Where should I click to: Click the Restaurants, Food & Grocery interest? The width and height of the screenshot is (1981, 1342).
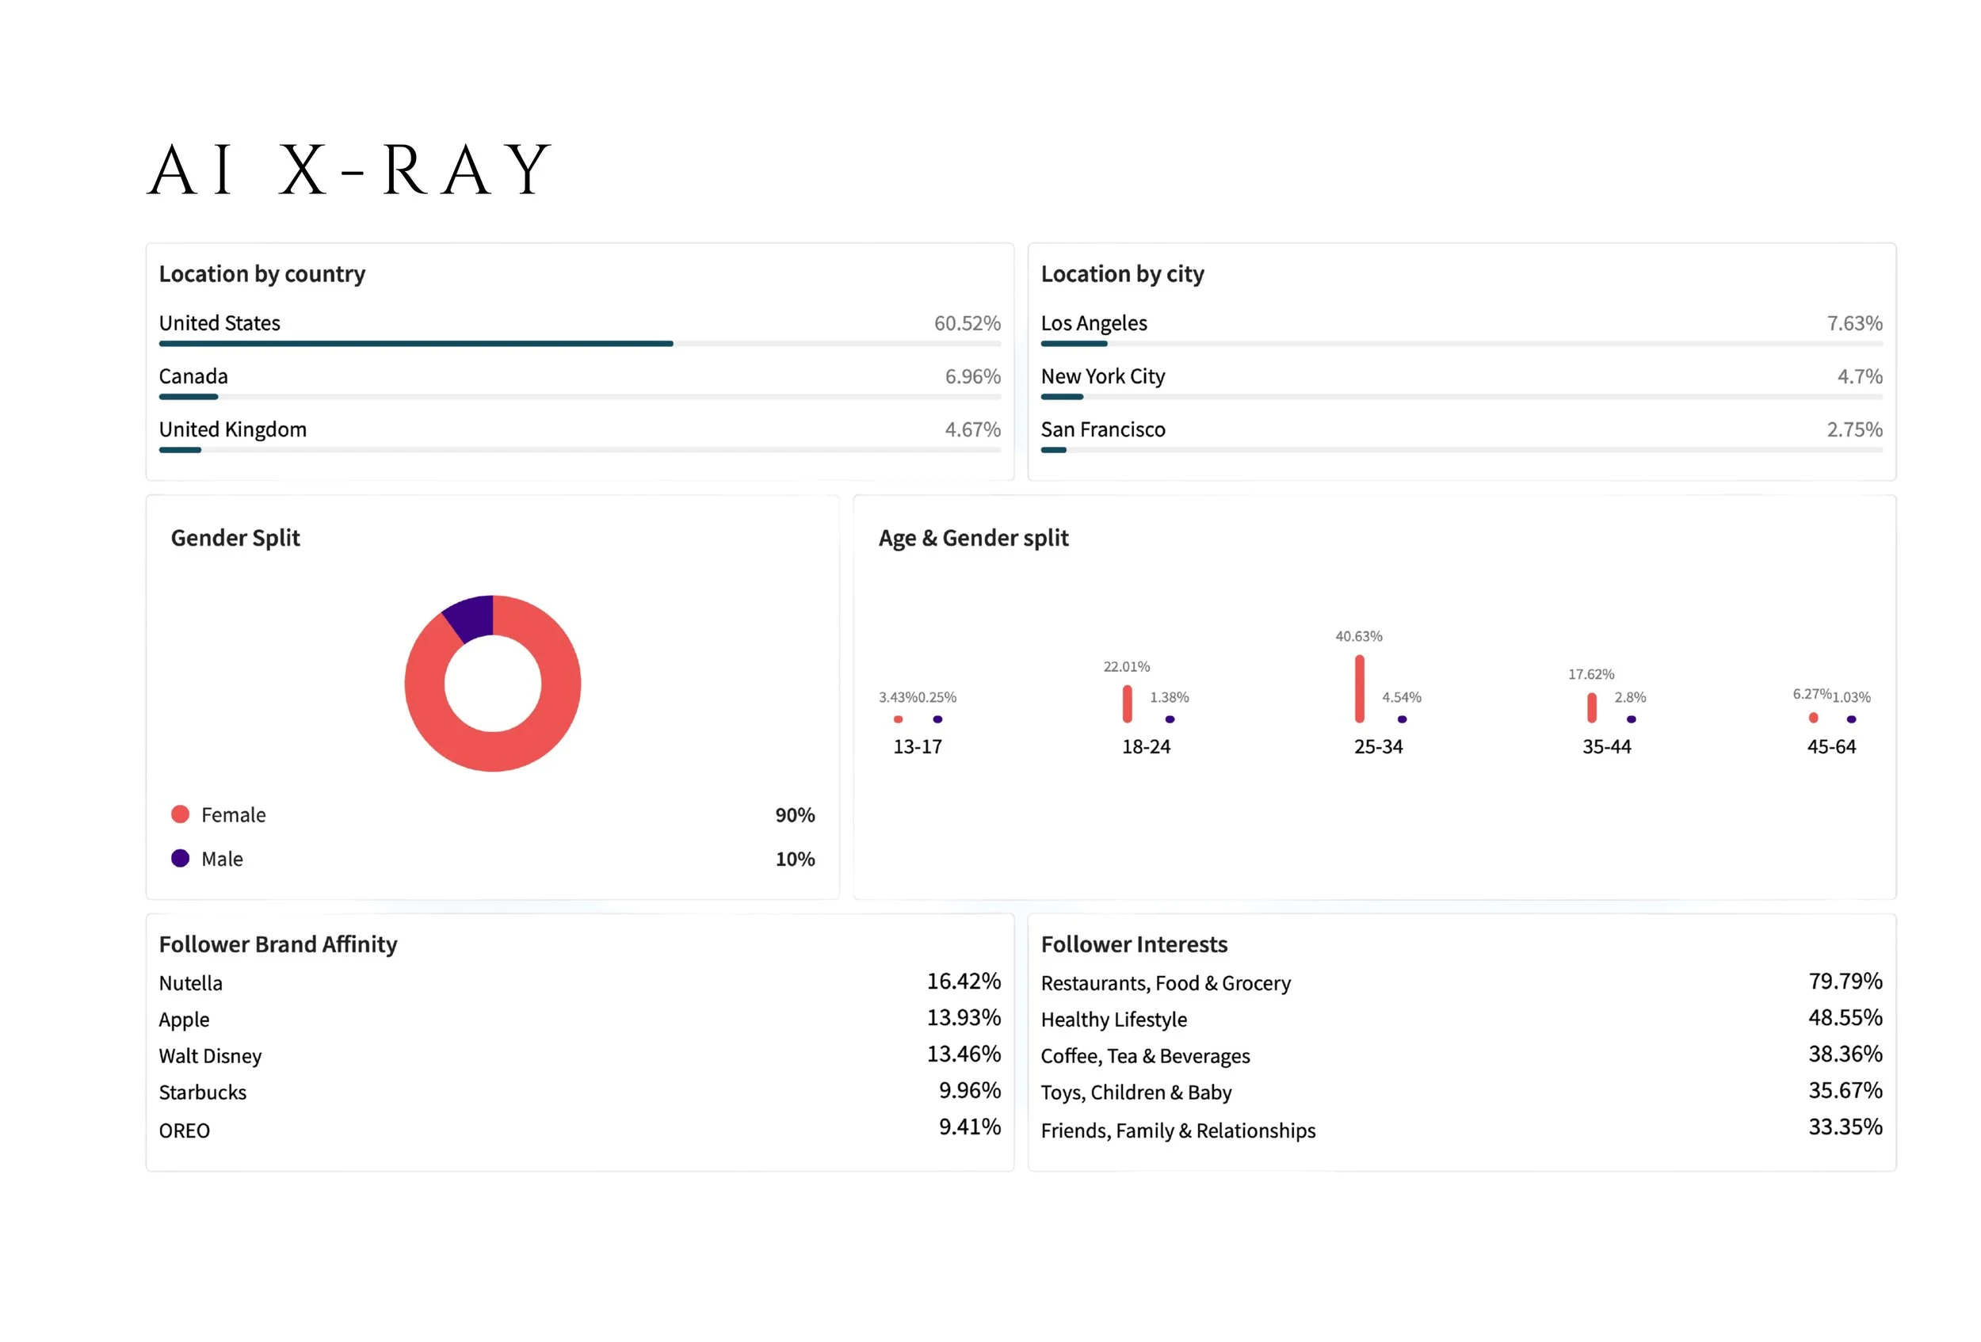click(1166, 983)
